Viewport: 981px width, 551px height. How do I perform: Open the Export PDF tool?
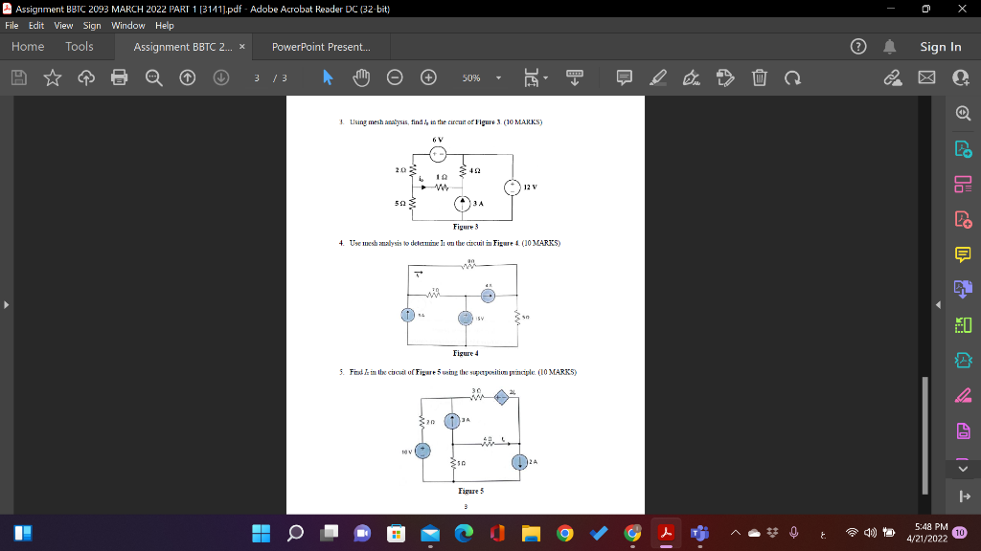[x=963, y=148]
